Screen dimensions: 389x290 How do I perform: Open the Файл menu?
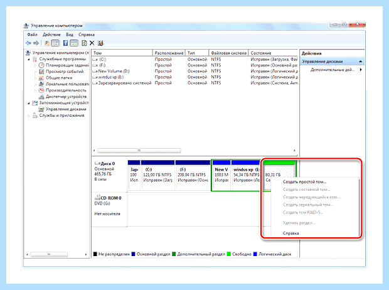pos(32,35)
